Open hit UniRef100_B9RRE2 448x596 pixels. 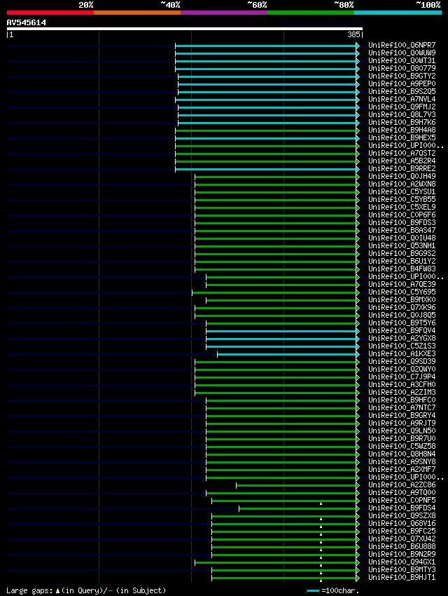pos(402,168)
